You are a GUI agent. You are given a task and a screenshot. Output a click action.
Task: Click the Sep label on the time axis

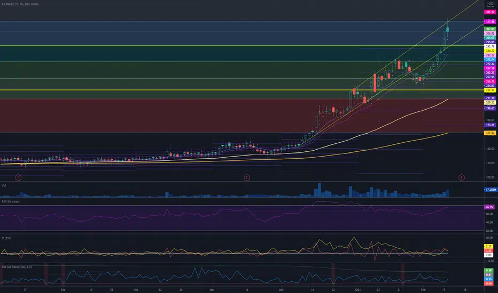pyautogui.click(x=63, y=290)
